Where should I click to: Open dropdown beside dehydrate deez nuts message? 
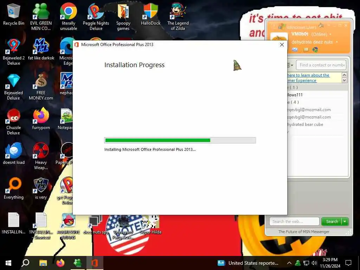click(337, 42)
